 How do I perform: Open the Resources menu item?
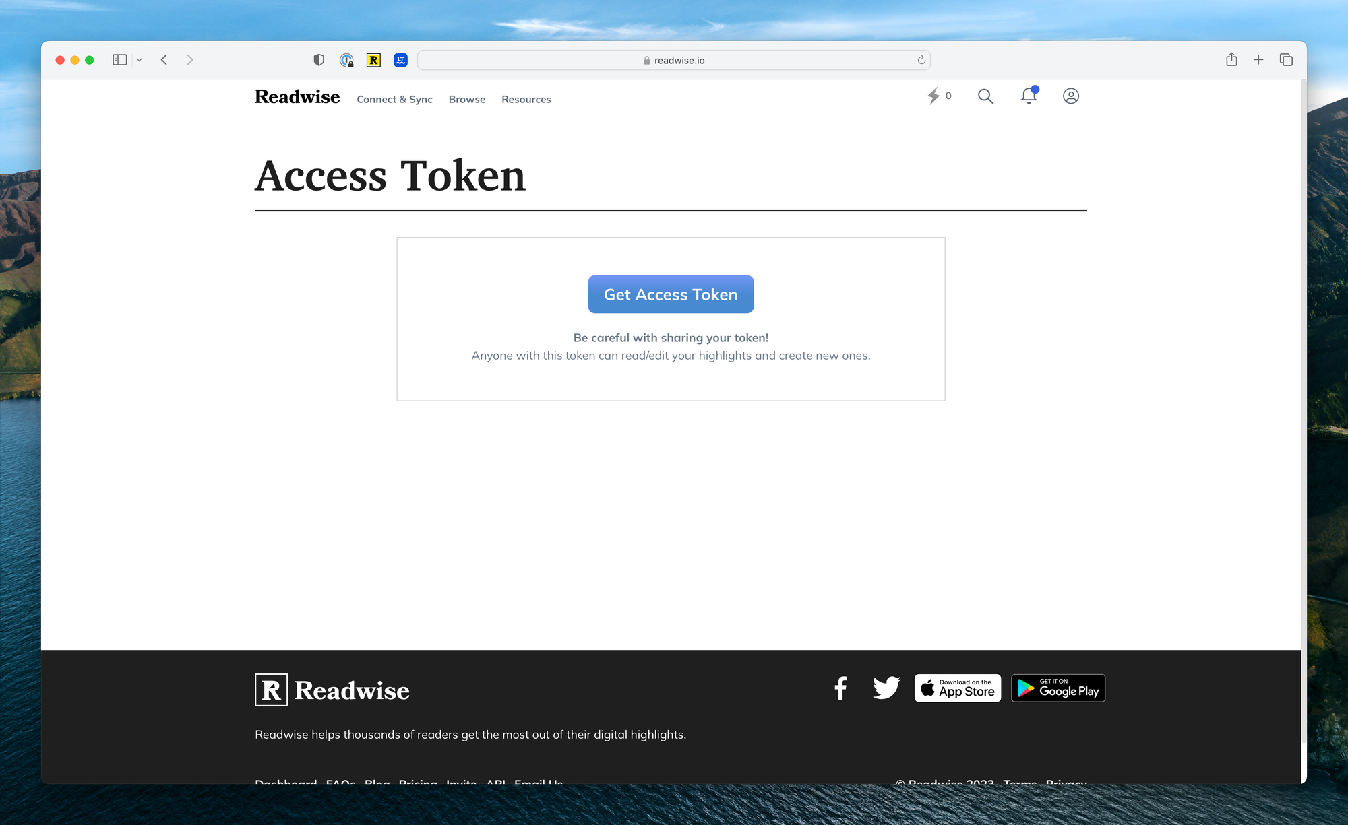[x=526, y=99]
